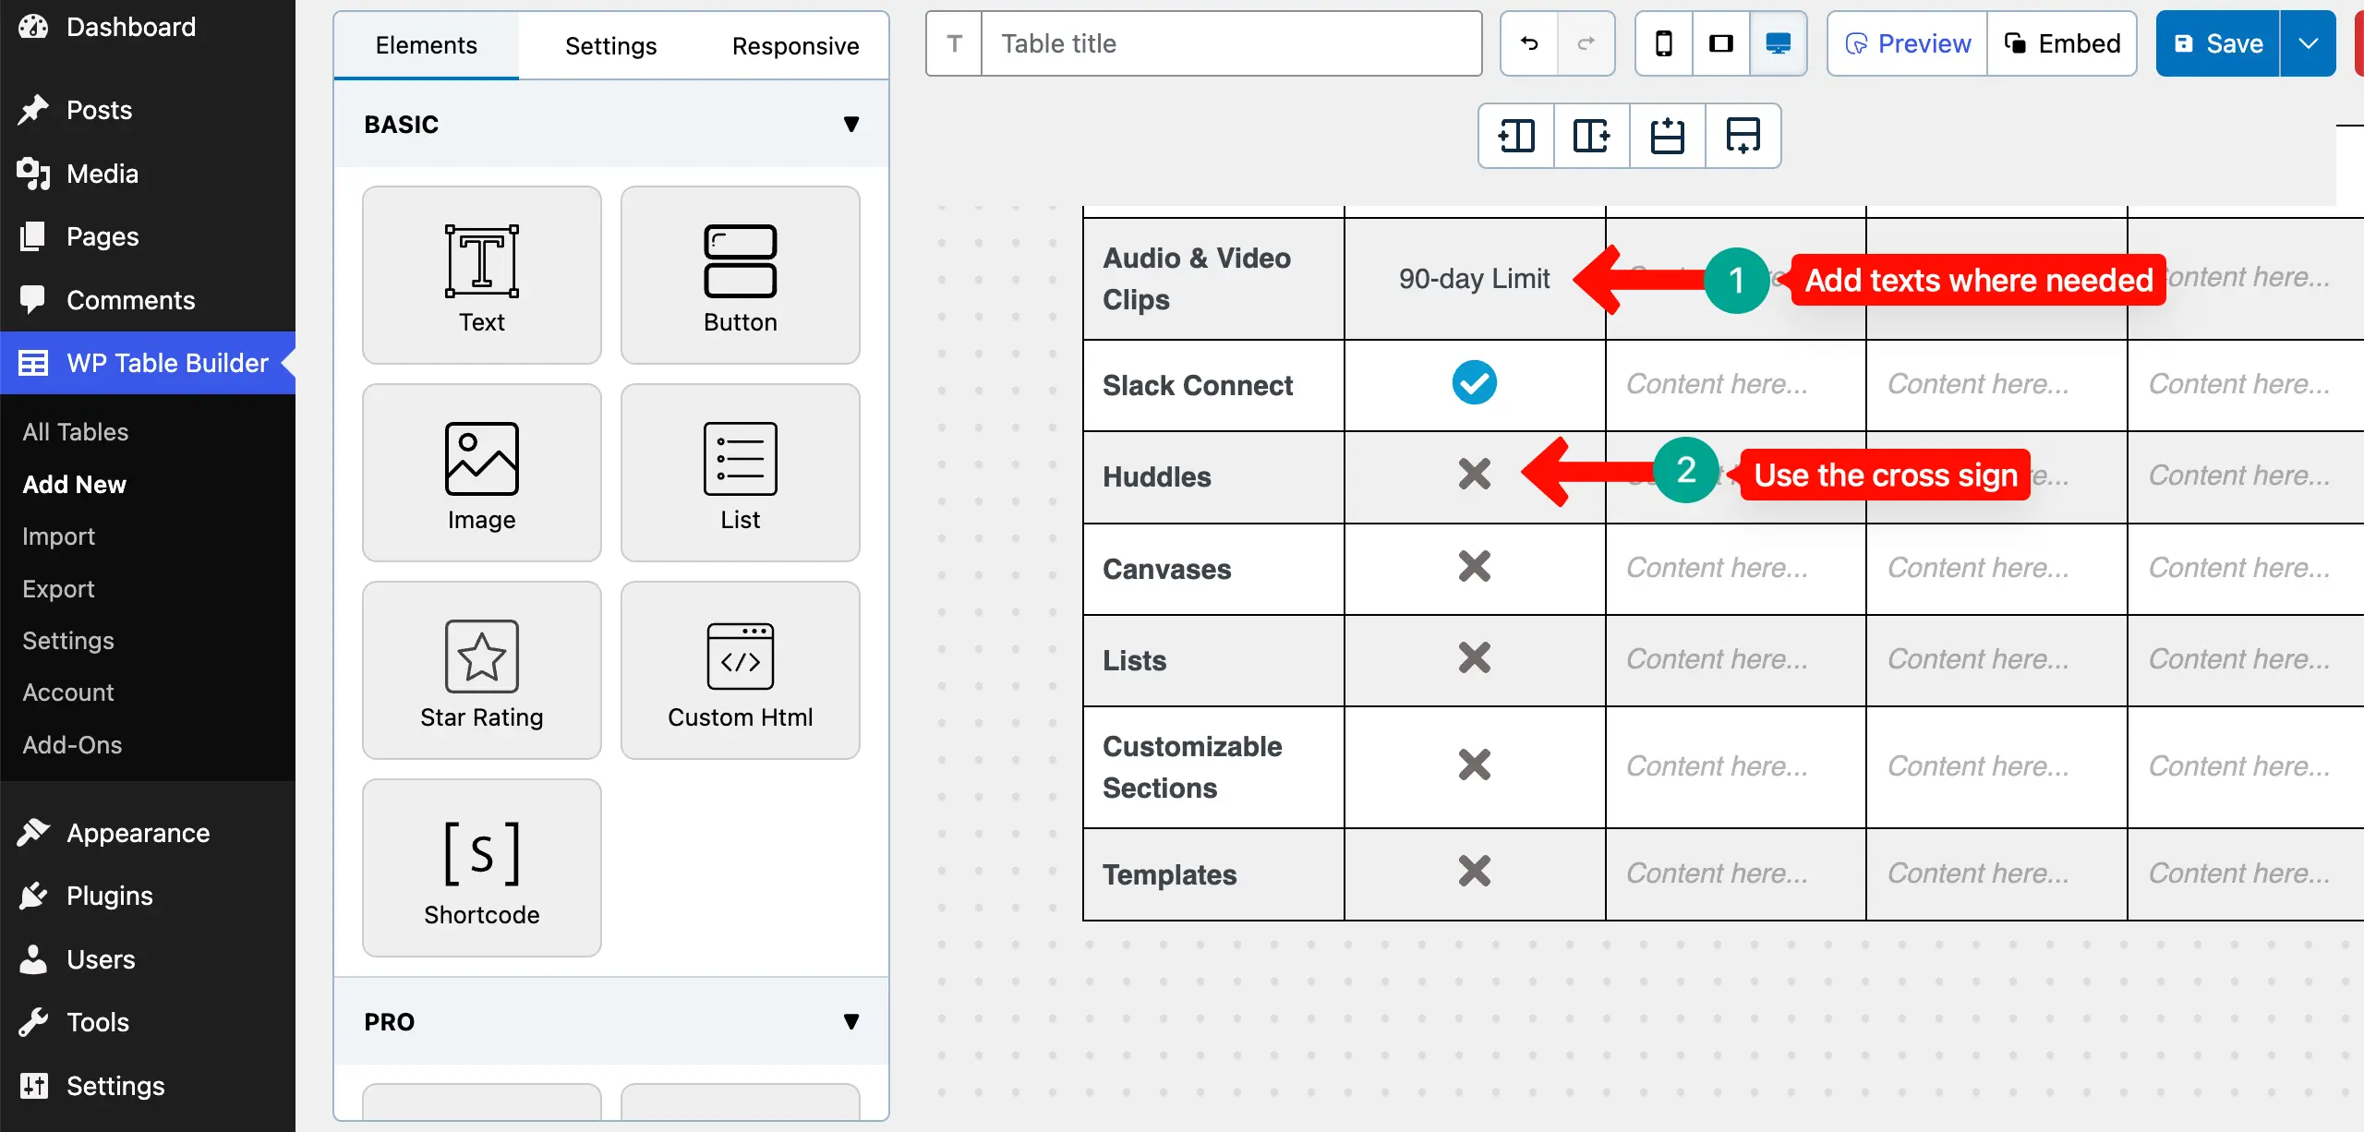
Task: Choose the Shortcode element block
Action: 481,868
